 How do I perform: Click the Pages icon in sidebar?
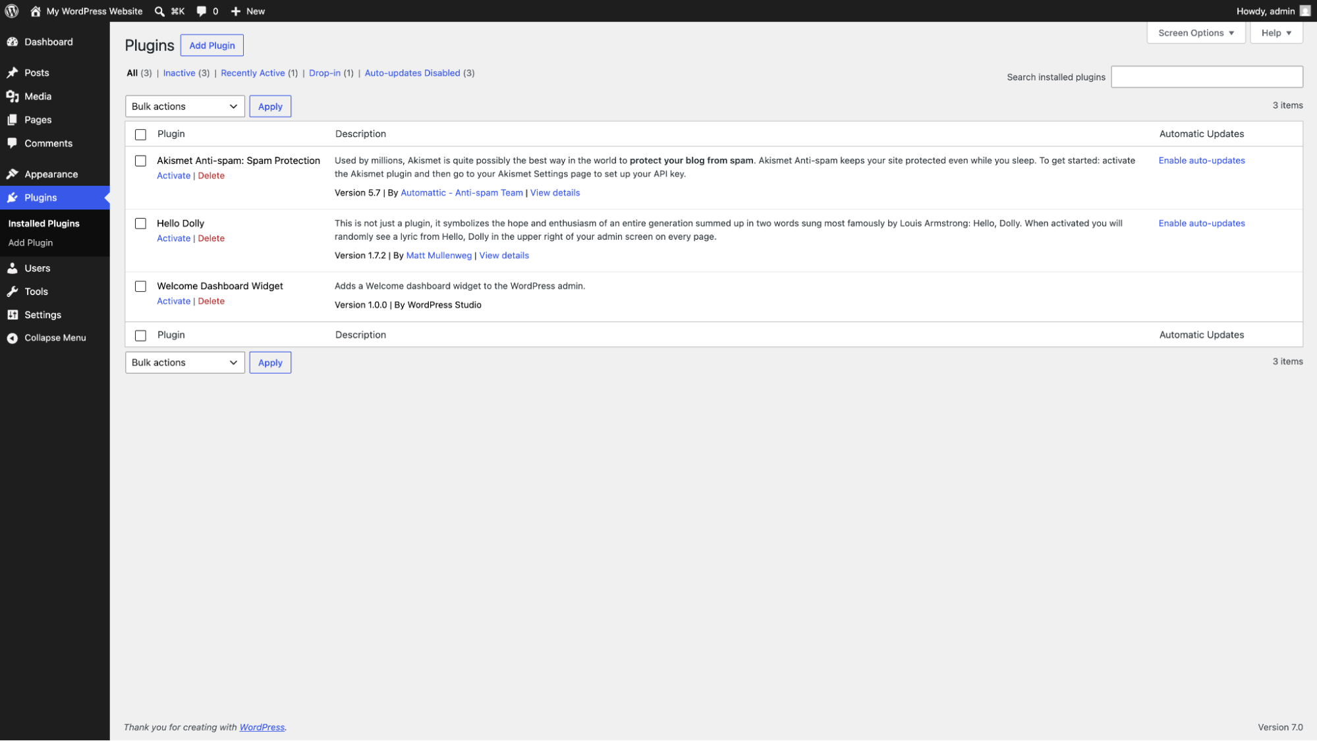click(x=13, y=120)
